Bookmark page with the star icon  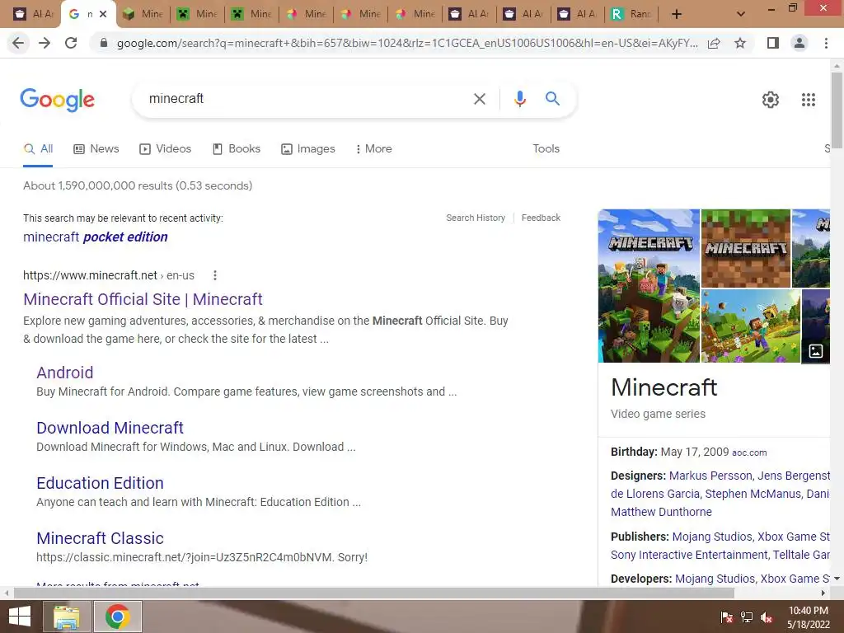(x=740, y=43)
